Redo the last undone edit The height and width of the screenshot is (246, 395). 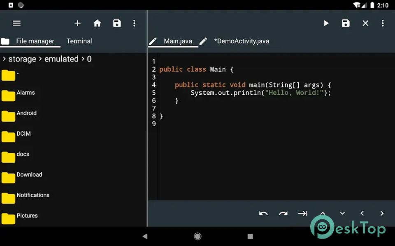[283, 213]
